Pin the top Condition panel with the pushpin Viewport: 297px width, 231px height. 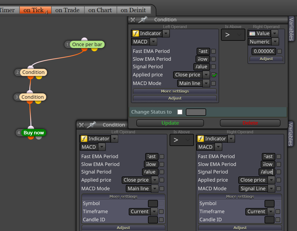(143, 19)
